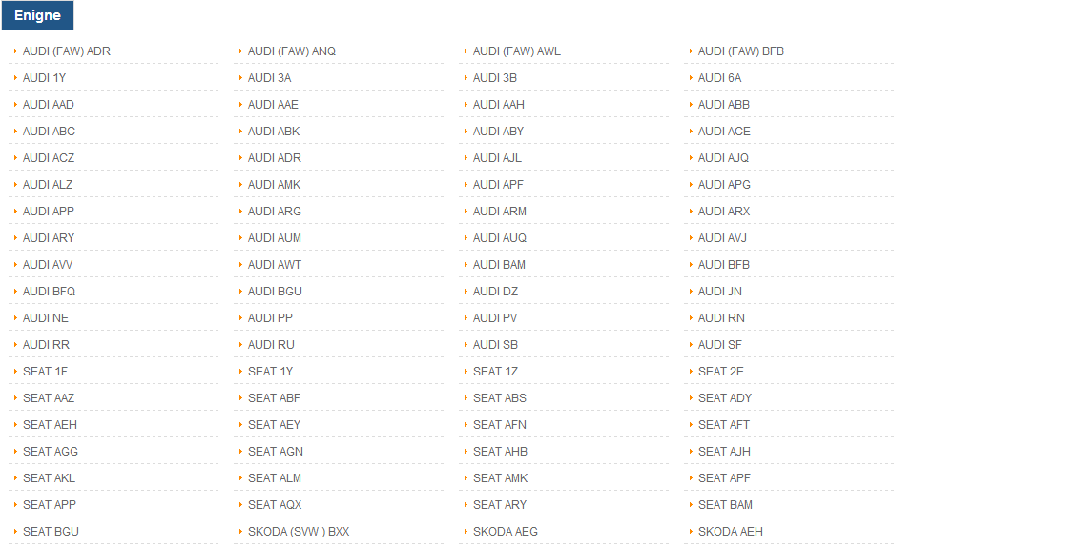
Task: Choose the AUDI NE engine link
Action: point(46,317)
